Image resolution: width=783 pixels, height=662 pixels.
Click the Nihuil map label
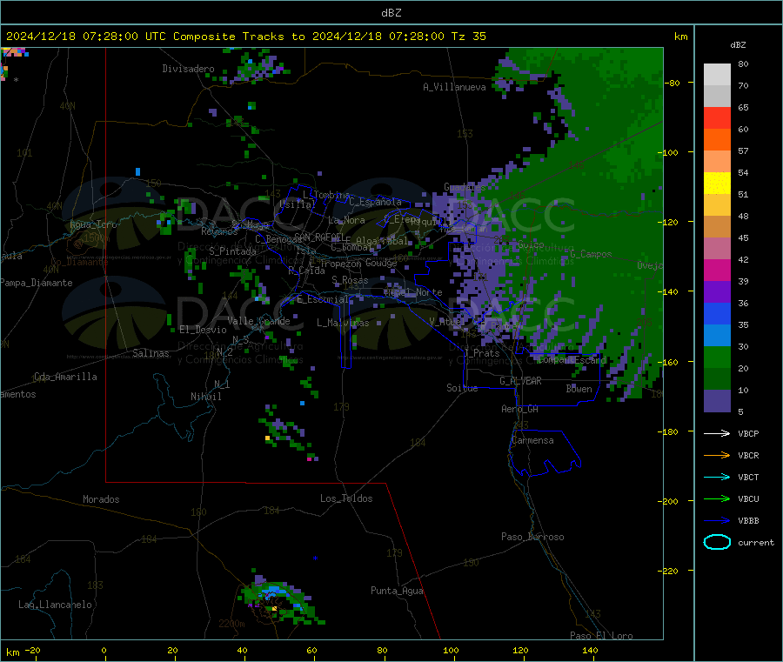coord(205,397)
